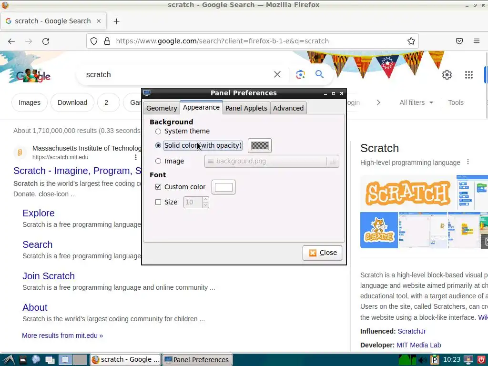
Task: Switch to Advanced tab
Action: point(288,108)
